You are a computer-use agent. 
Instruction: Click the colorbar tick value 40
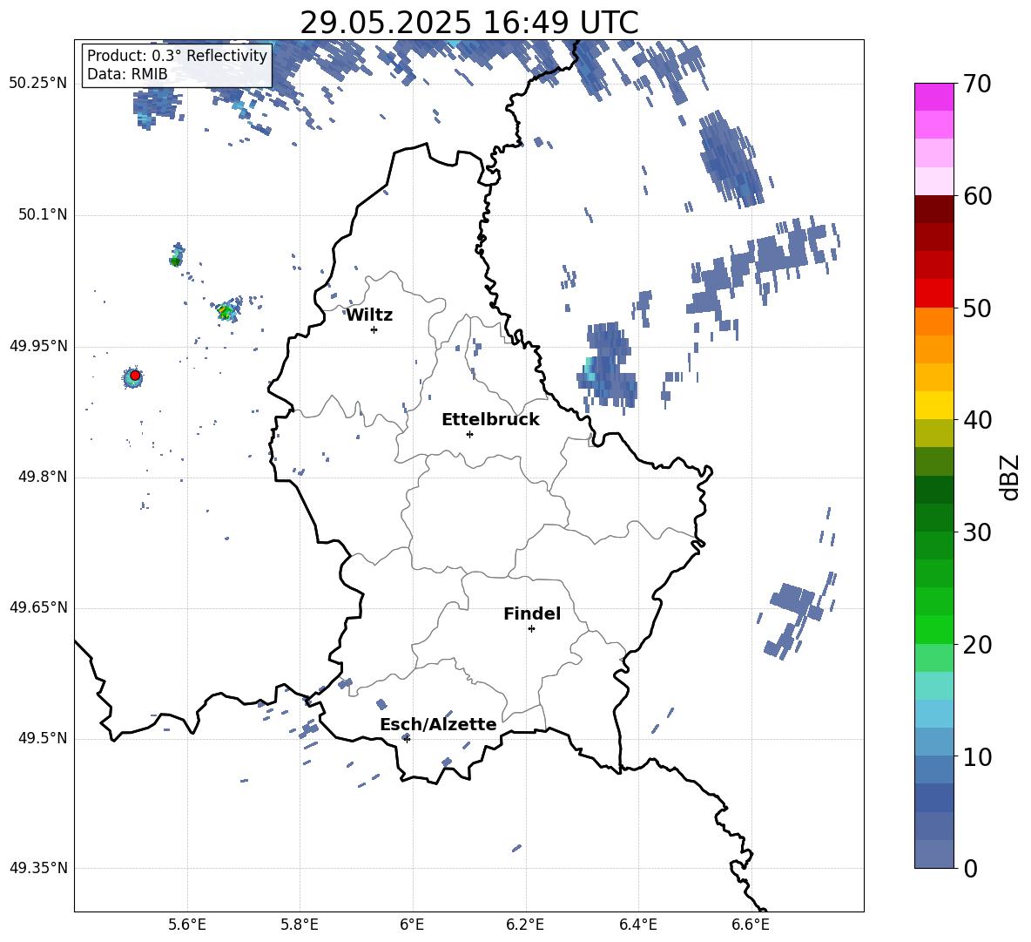click(x=977, y=420)
